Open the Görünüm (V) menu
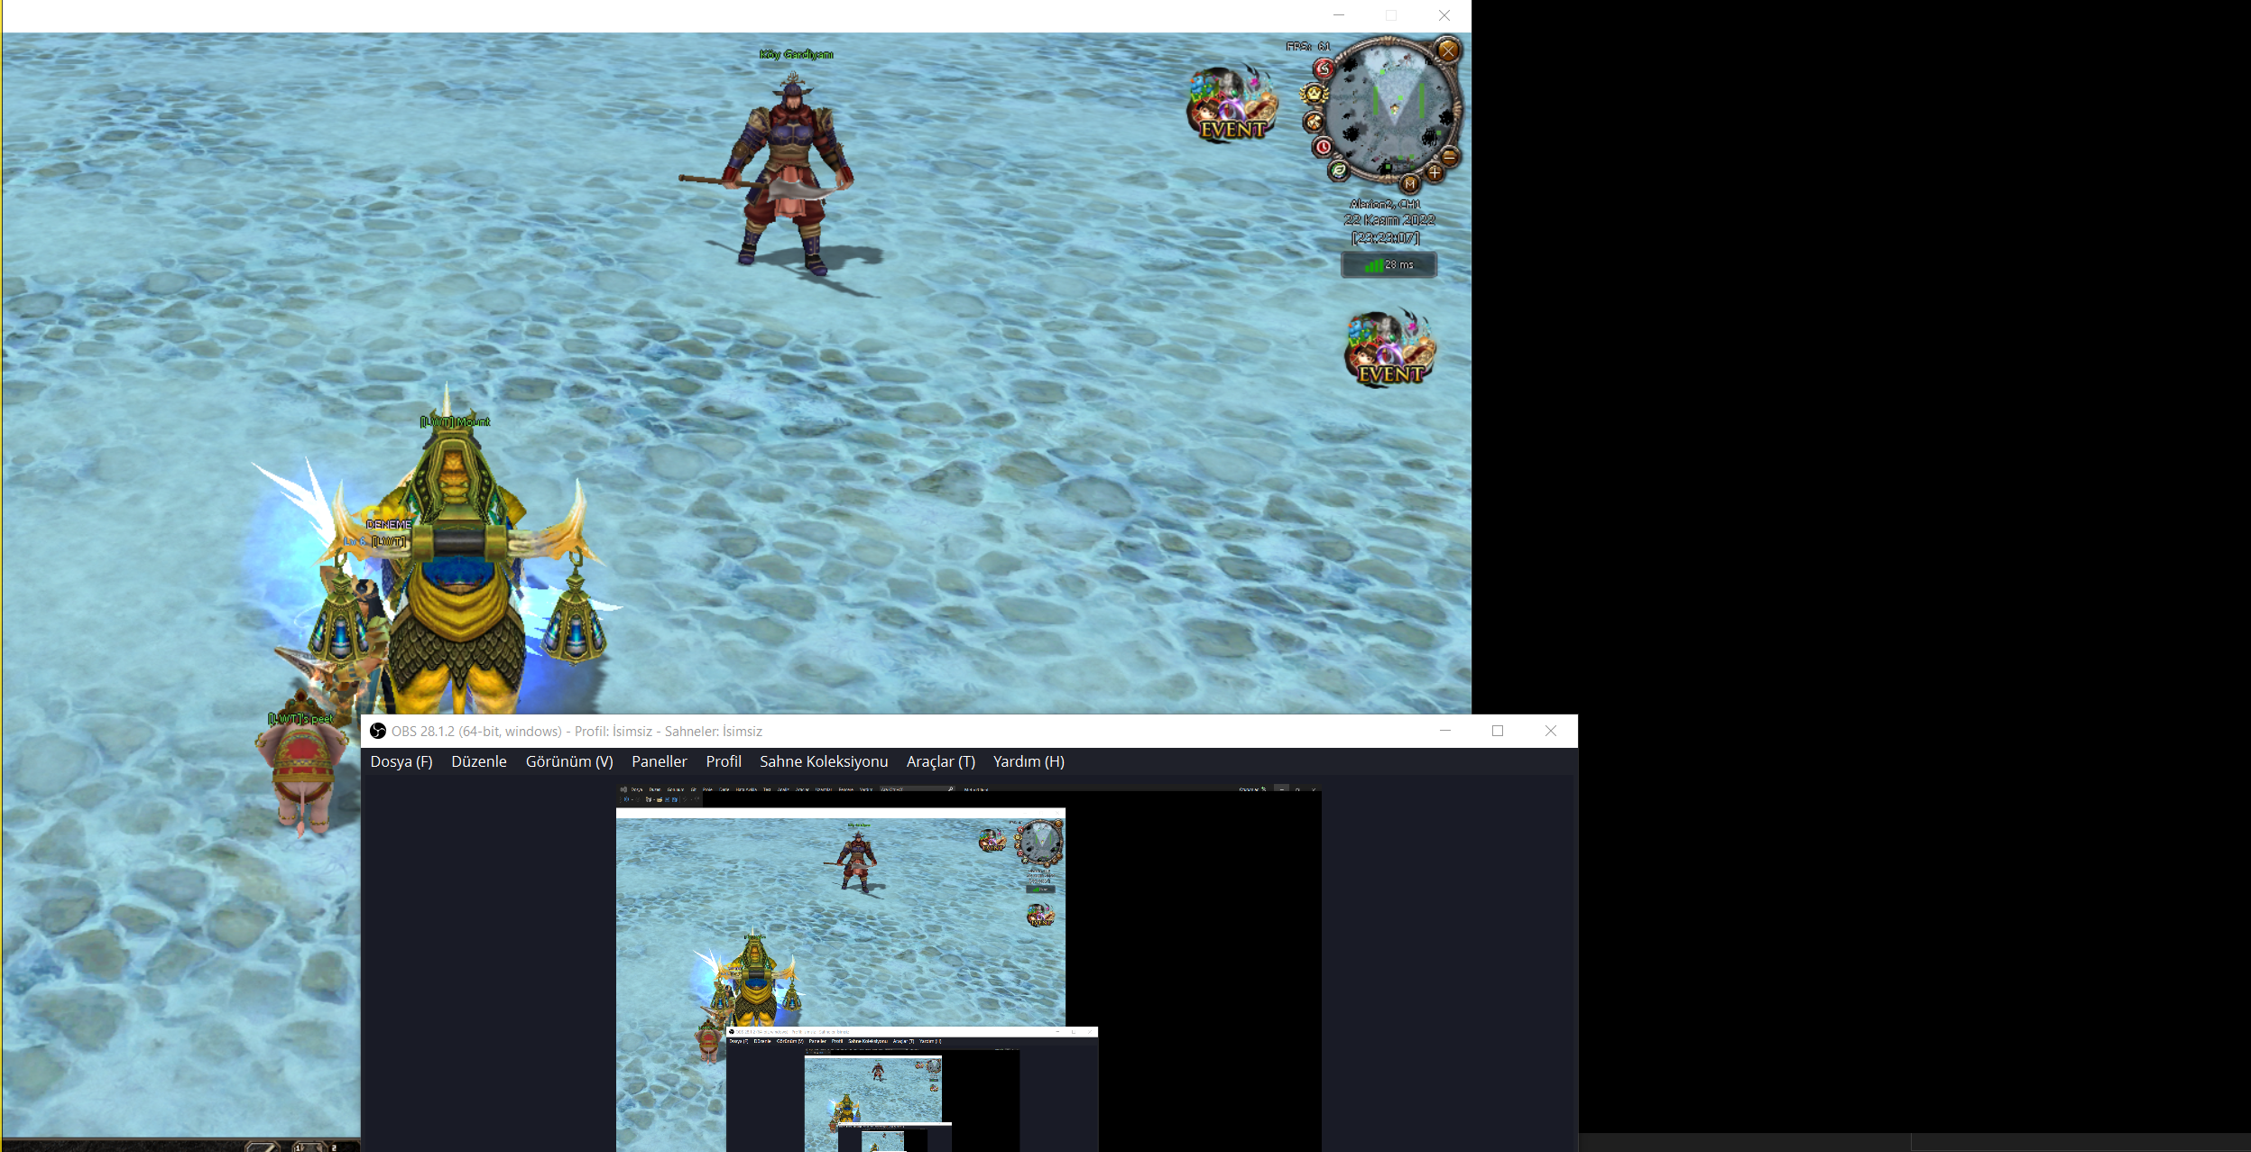 [569, 761]
